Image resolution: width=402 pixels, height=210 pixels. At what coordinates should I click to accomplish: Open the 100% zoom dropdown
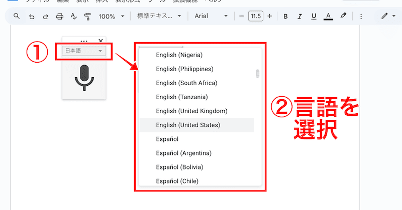111,16
